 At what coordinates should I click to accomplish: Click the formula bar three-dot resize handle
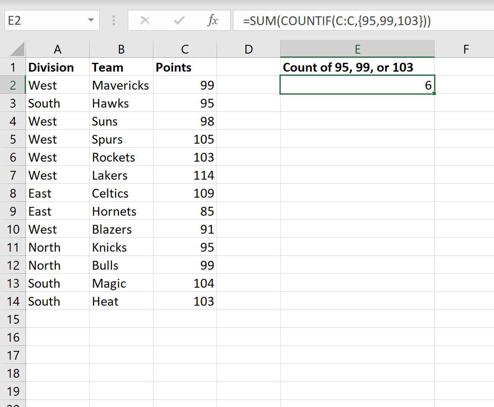(114, 21)
